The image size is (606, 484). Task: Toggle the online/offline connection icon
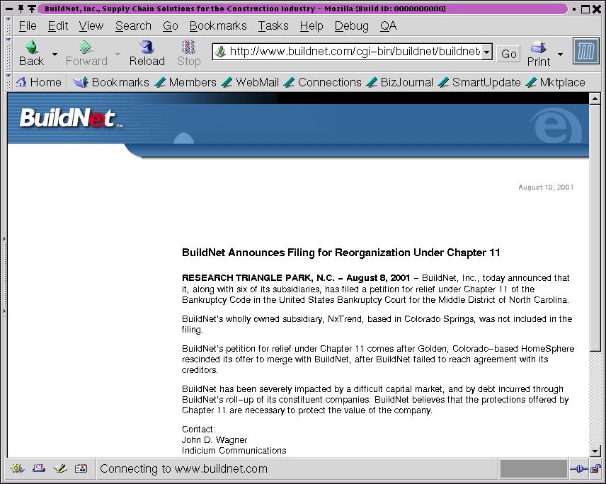click(x=578, y=468)
